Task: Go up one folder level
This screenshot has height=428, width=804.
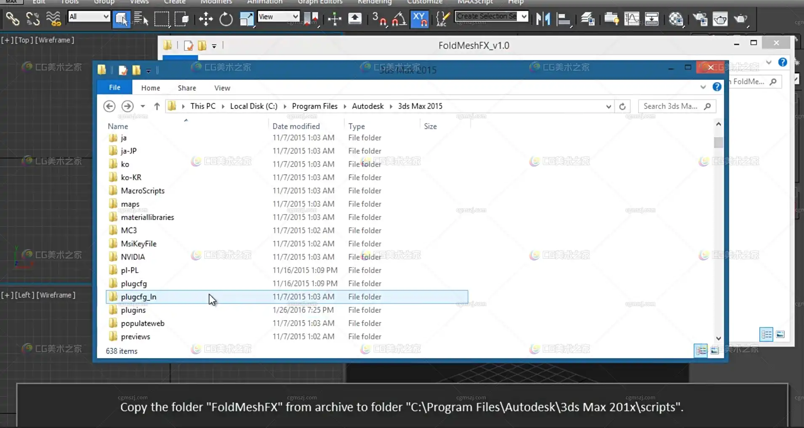Action: pos(157,106)
